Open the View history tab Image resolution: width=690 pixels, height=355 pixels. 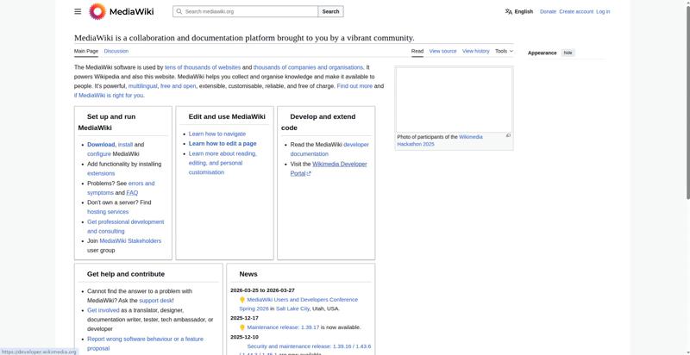tap(475, 51)
